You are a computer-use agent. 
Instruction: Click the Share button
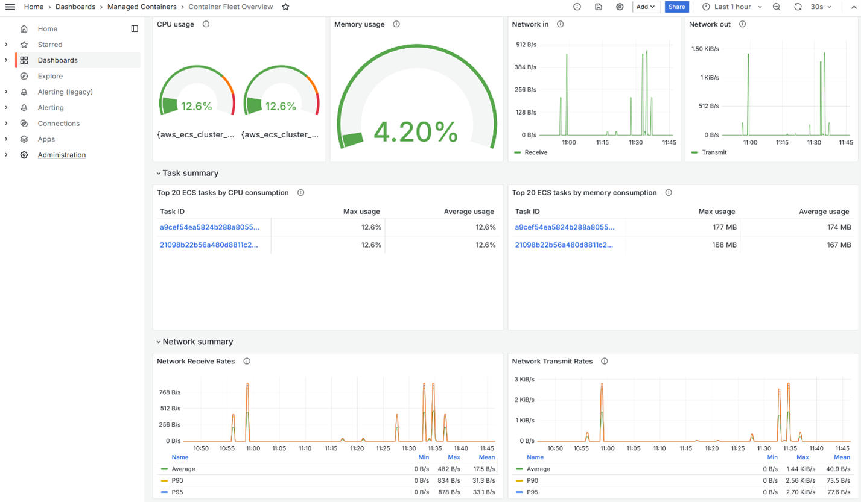click(x=676, y=7)
